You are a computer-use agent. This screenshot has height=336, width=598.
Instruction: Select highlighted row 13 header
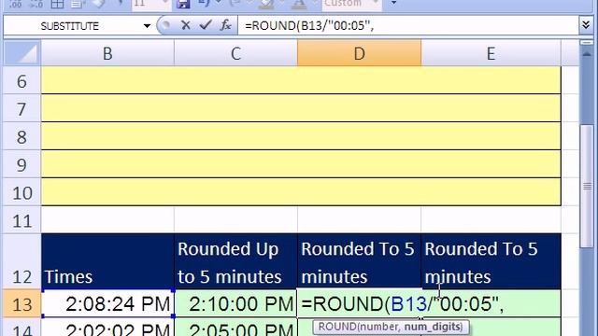point(21,304)
